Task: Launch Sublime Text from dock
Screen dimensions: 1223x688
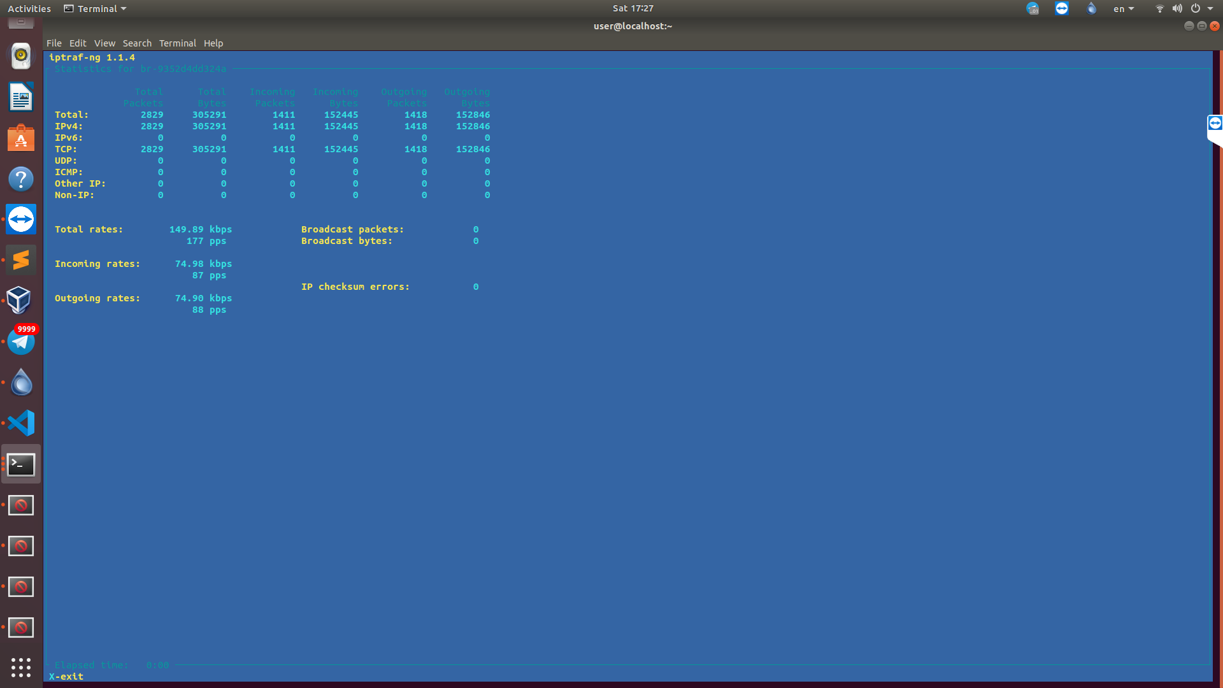Action: click(21, 260)
